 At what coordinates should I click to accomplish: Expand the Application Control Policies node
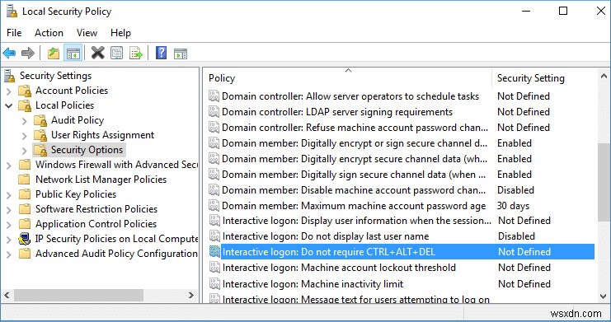(x=9, y=224)
